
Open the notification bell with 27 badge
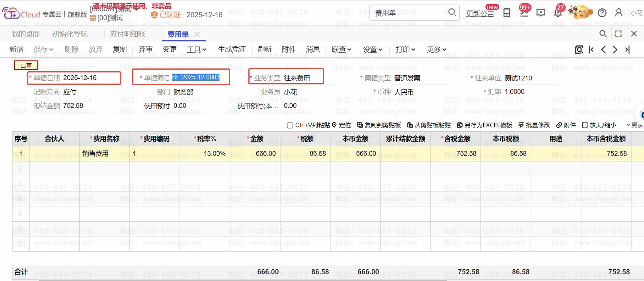(x=558, y=13)
